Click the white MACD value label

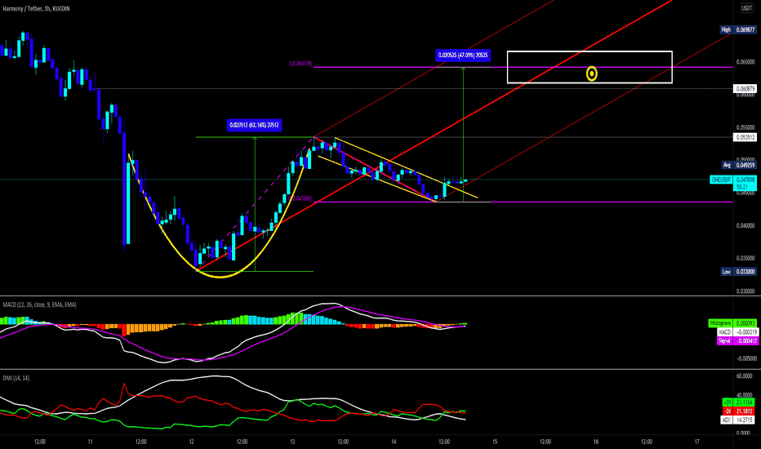pyautogui.click(x=737, y=332)
